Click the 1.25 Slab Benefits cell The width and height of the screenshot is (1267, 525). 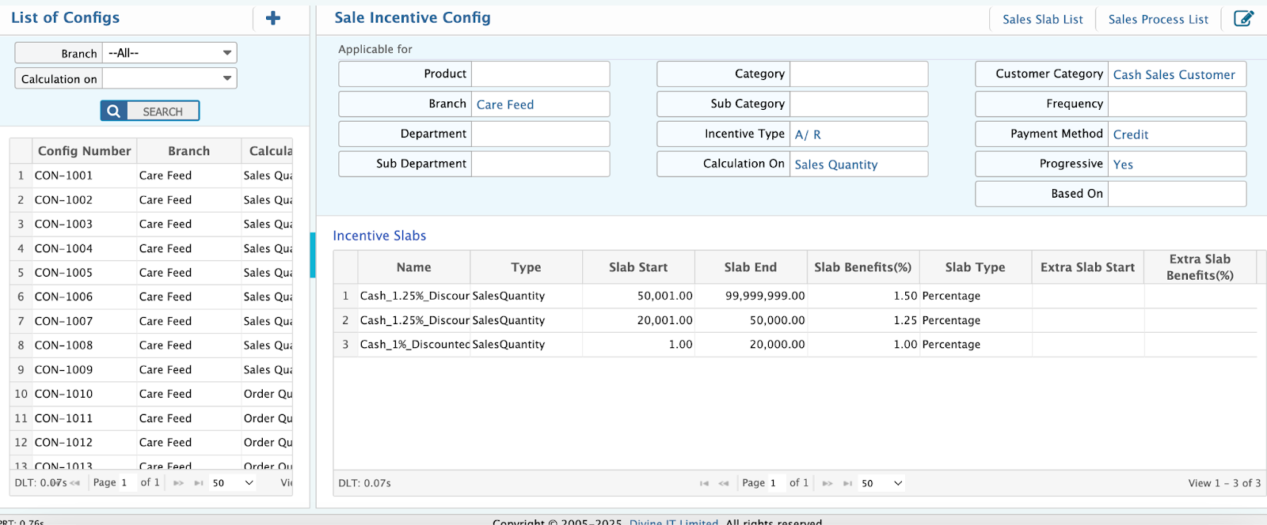(x=863, y=320)
